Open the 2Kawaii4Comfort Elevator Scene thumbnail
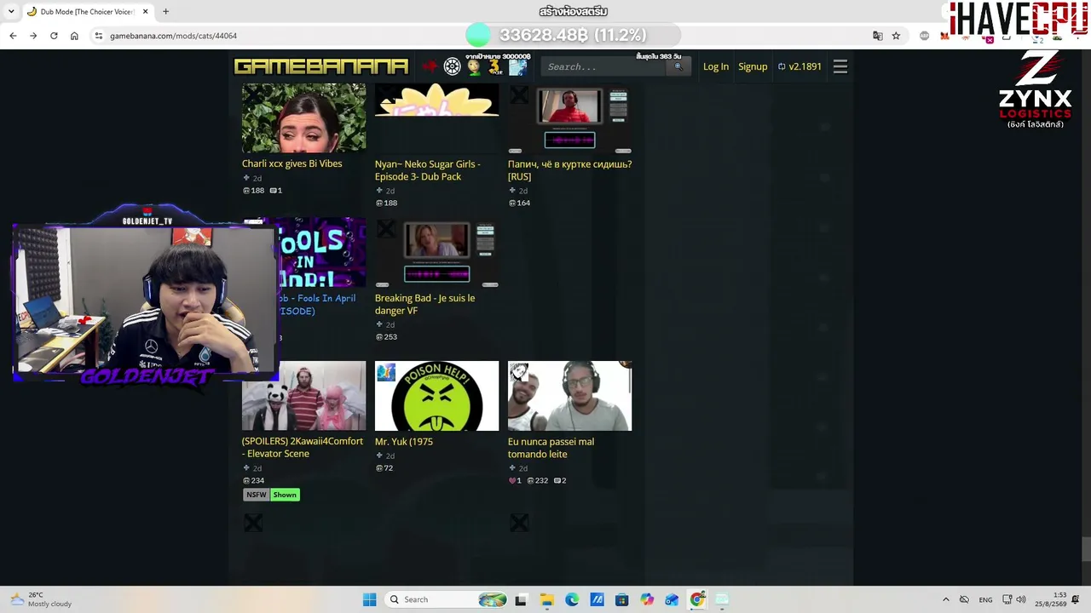 click(303, 396)
